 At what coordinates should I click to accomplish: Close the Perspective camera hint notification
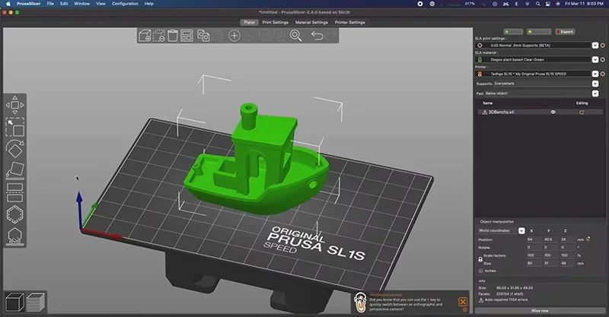click(x=463, y=302)
